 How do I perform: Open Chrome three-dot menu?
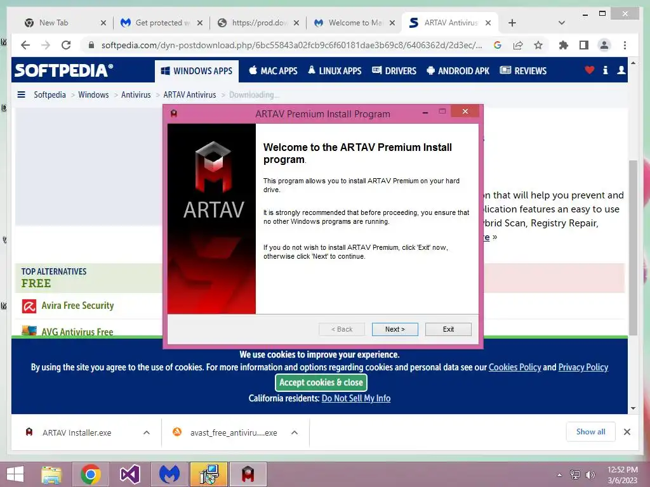[x=625, y=45]
